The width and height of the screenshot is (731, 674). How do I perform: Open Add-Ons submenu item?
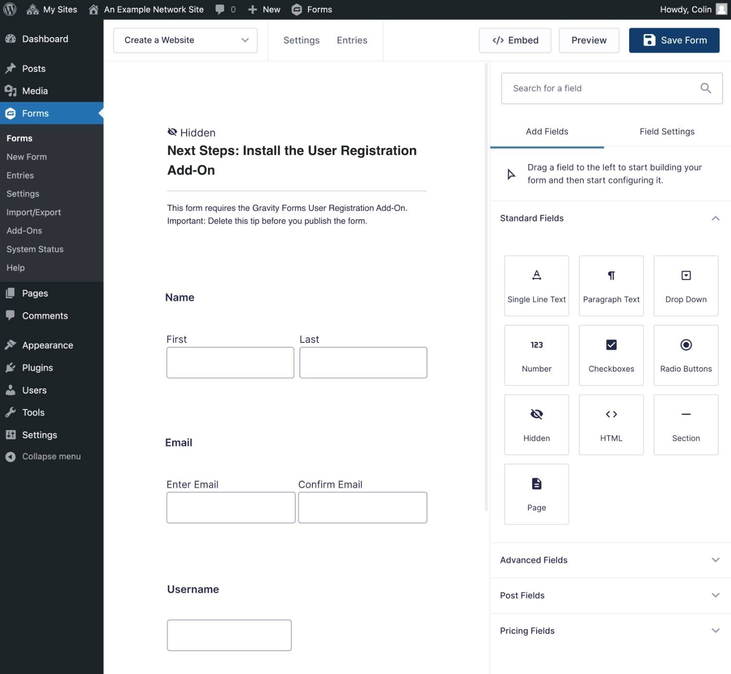pos(24,231)
